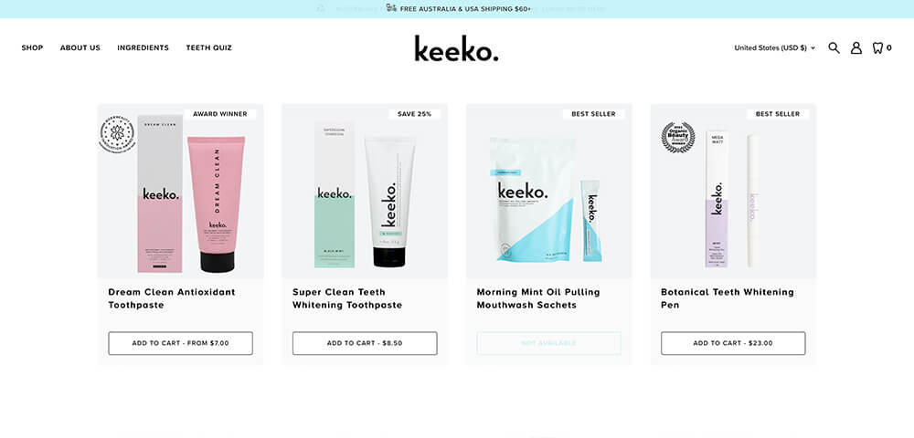Click the round award seal on Dream Clean
Image resolution: width=914 pixels, height=438 pixels.
point(117,134)
